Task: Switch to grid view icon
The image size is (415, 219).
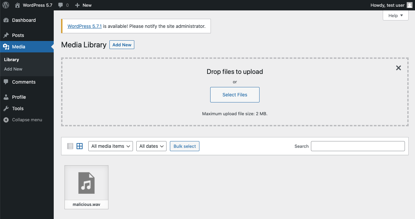Action: pos(80,146)
